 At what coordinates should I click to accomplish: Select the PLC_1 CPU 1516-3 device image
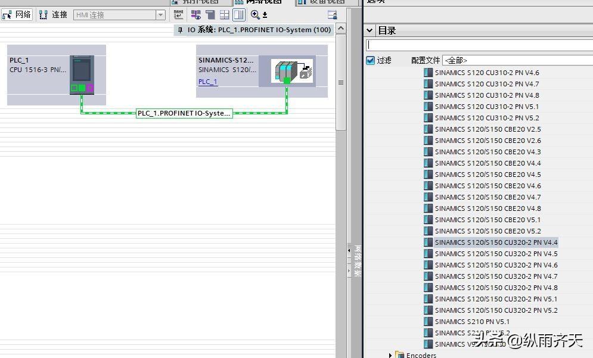click(82, 74)
